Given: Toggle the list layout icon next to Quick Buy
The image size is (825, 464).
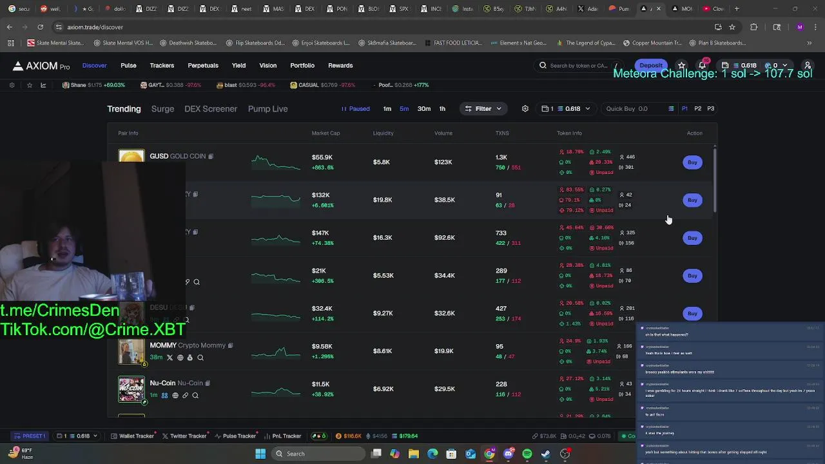Looking at the screenshot, I should click(x=671, y=109).
